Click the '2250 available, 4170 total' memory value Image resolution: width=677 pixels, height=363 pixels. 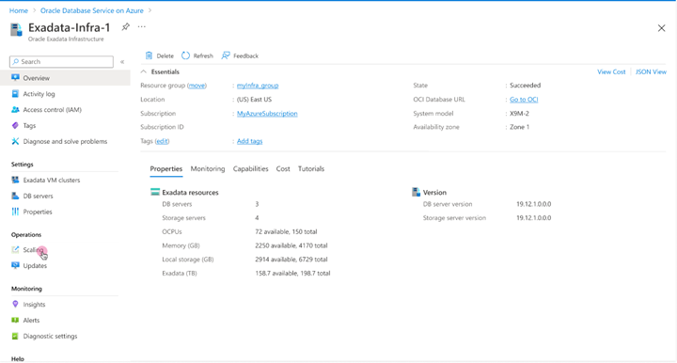tap(291, 245)
